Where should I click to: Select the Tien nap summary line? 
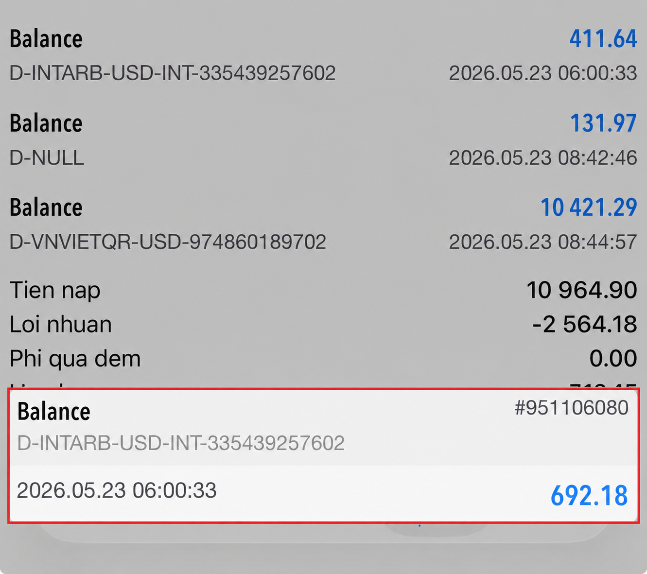[x=323, y=291]
